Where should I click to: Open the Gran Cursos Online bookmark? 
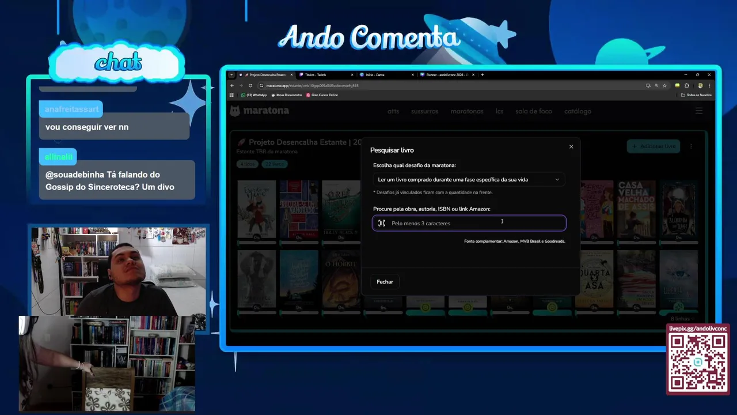click(322, 95)
